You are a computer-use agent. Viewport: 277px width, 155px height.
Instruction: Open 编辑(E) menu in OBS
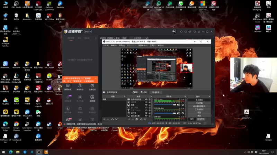[114, 45]
